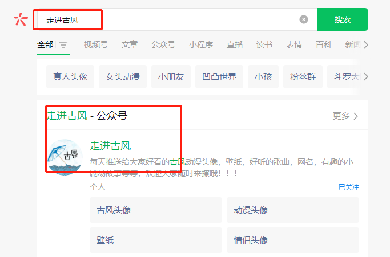This screenshot has height=257, width=390.
Task: Open the 走进古风 account avatar
Action: coord(65,157)
